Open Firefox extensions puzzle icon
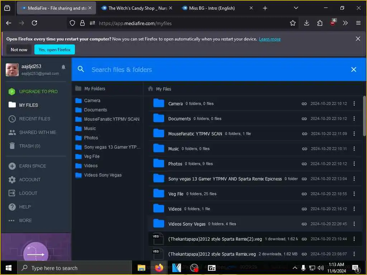The width and height of the screenshot is (367, 275). [320, 23]
